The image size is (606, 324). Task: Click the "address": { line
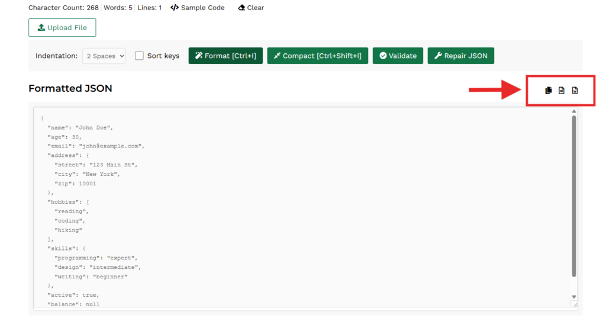69,155
